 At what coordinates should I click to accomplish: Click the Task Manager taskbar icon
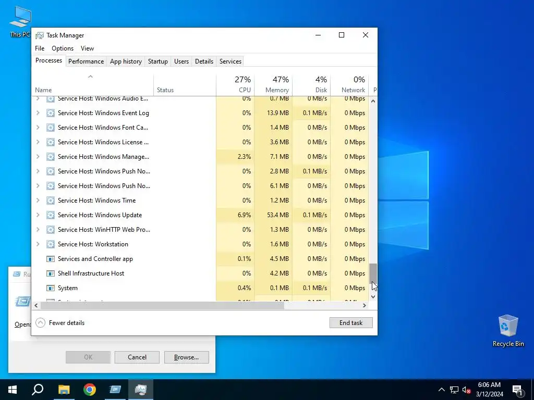point(141,390)
